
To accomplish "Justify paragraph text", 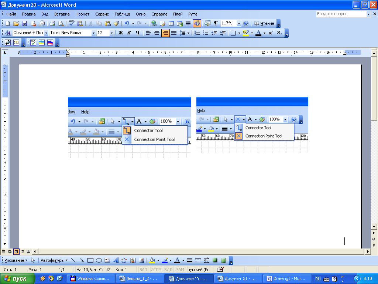I will coord(174,33).
